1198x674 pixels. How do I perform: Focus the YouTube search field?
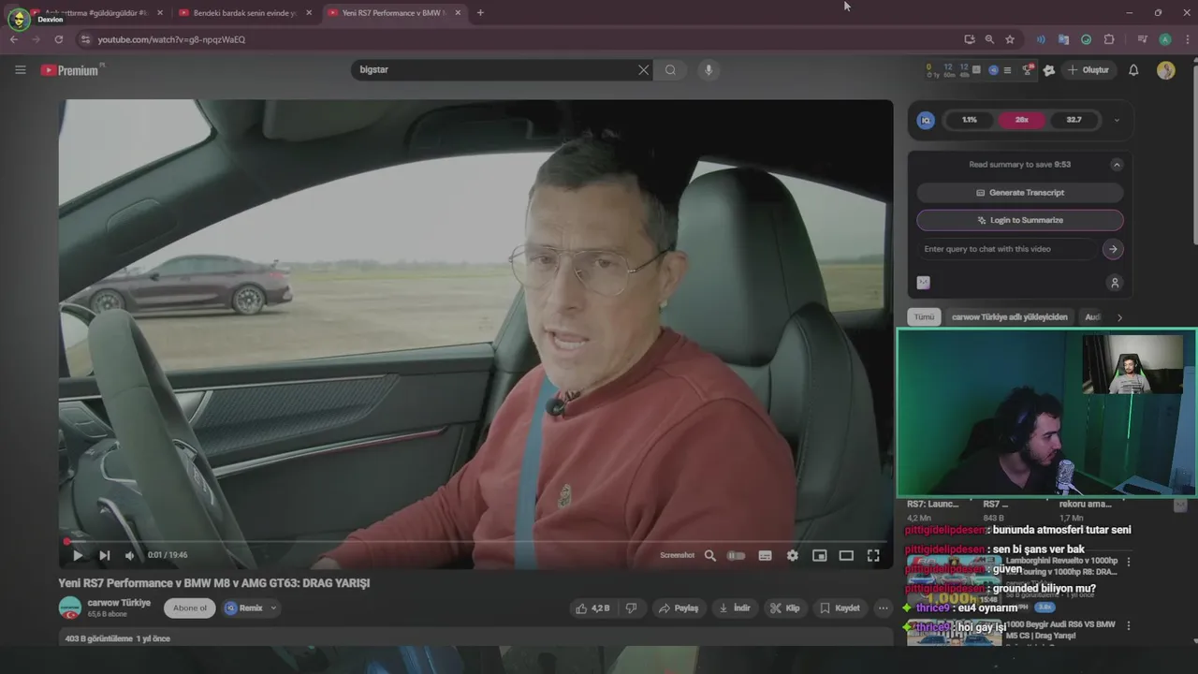[494, 70]
